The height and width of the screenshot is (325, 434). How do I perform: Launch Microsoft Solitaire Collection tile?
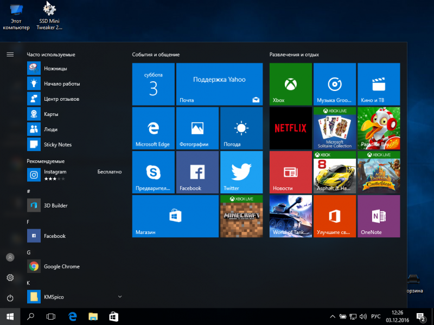click(335, 128)
